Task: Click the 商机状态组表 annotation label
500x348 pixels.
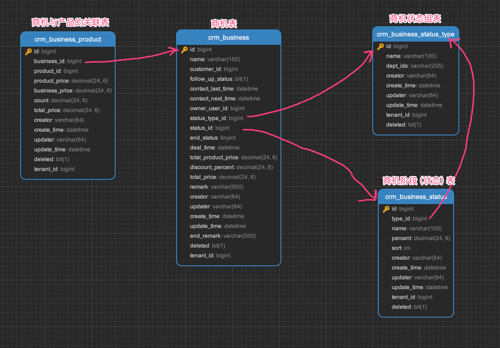Action: [x=415, y=19]
